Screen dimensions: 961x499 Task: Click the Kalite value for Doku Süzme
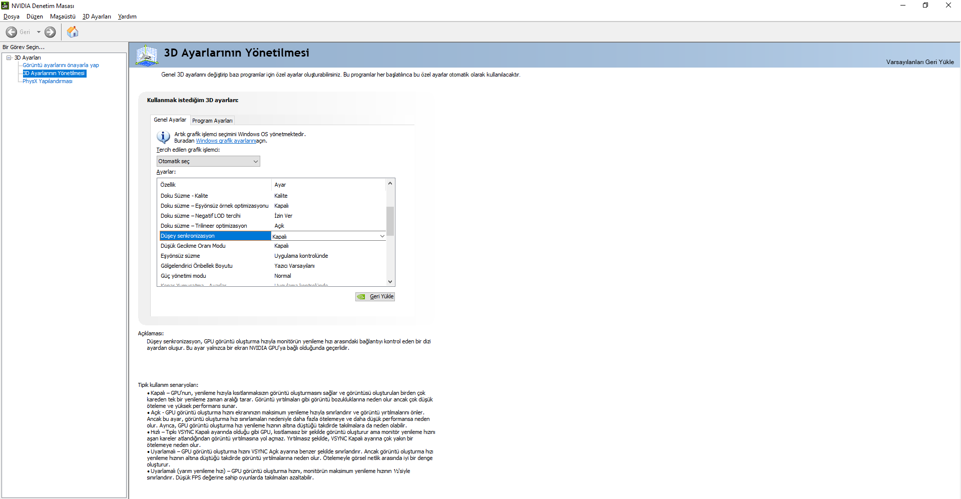(281, 196)
